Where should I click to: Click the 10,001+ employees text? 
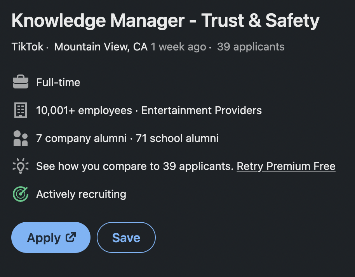coord(84,111)
